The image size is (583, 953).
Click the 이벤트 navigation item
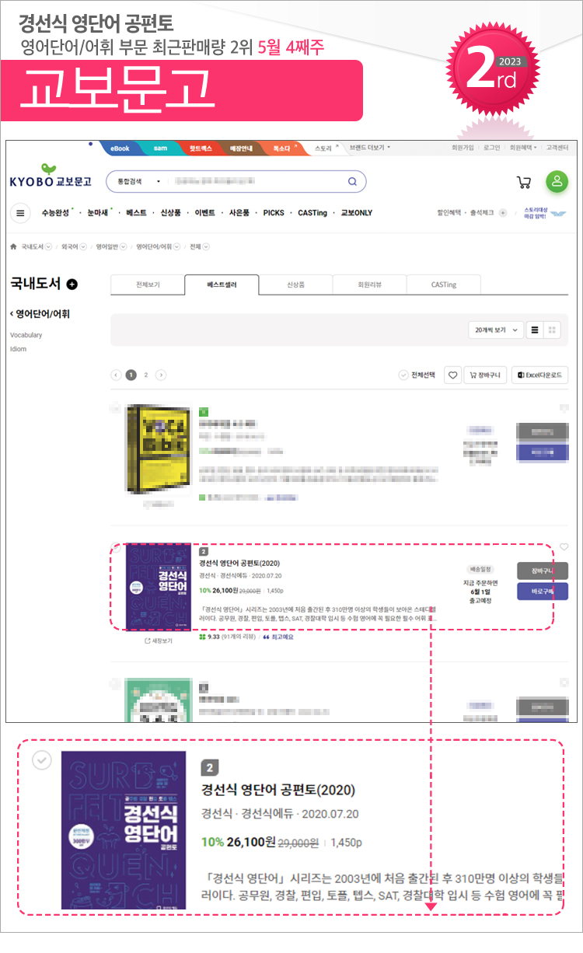coord(205,212)
